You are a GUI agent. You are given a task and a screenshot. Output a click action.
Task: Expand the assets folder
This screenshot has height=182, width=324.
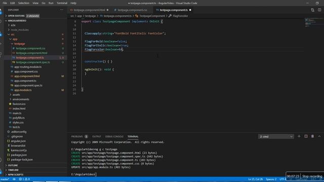click(11, 95)
